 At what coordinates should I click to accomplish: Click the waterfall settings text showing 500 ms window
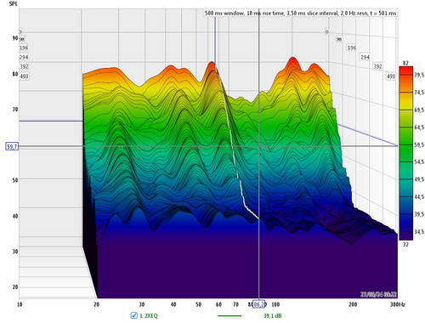click(x=301, y=13)
